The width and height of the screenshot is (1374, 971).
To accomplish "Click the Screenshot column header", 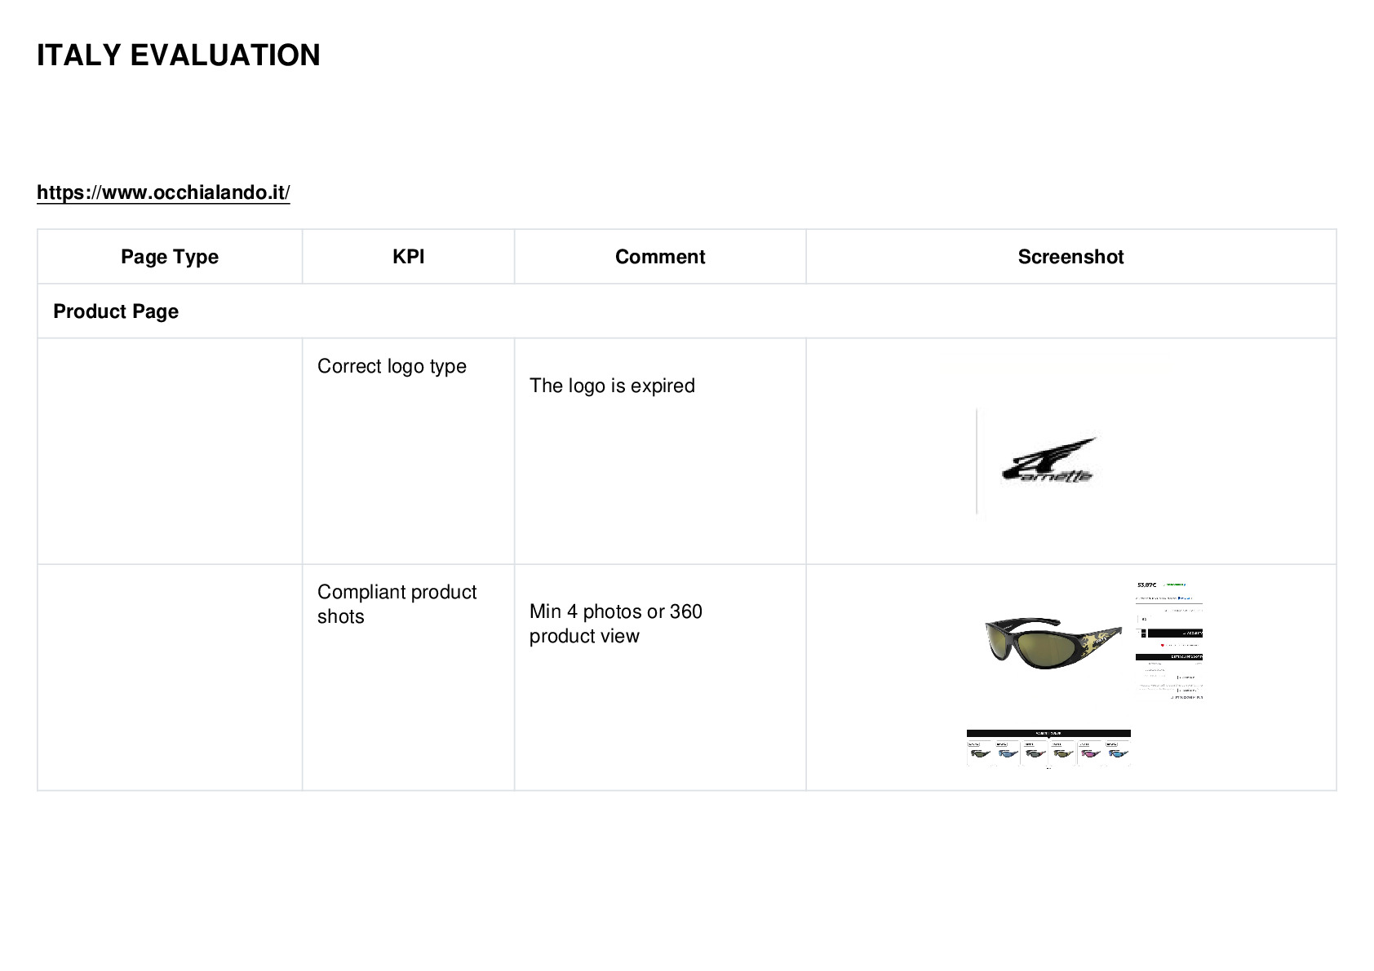I will [x=1070, y=257].
